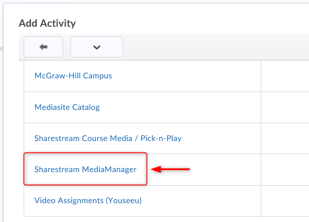Select the empty right cell beside Mediasite Catalog
This screenshot has width=309, height=222.
tap(284, 107)
